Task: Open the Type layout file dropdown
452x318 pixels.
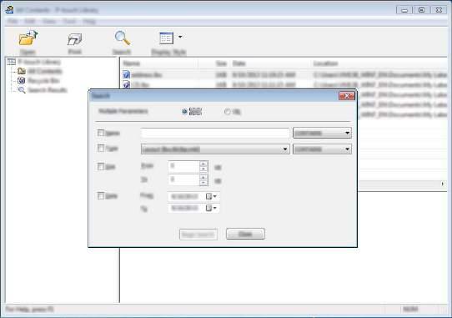Action: 215,149
